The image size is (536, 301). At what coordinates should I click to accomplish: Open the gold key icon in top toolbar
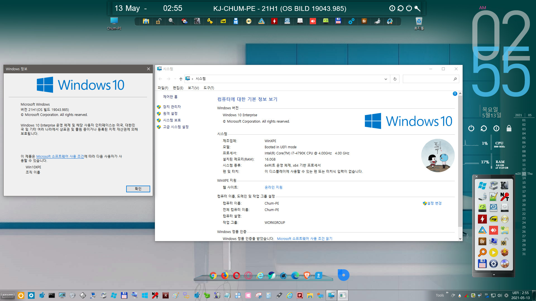click(210, 21)
